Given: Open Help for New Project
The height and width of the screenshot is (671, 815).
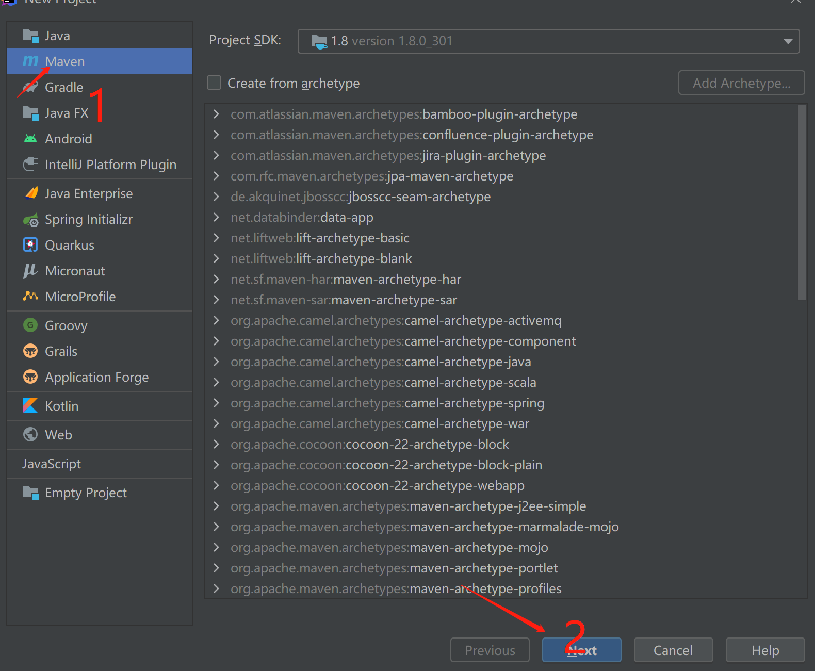Looking at the screenshot, I should (x=765, y=650).
